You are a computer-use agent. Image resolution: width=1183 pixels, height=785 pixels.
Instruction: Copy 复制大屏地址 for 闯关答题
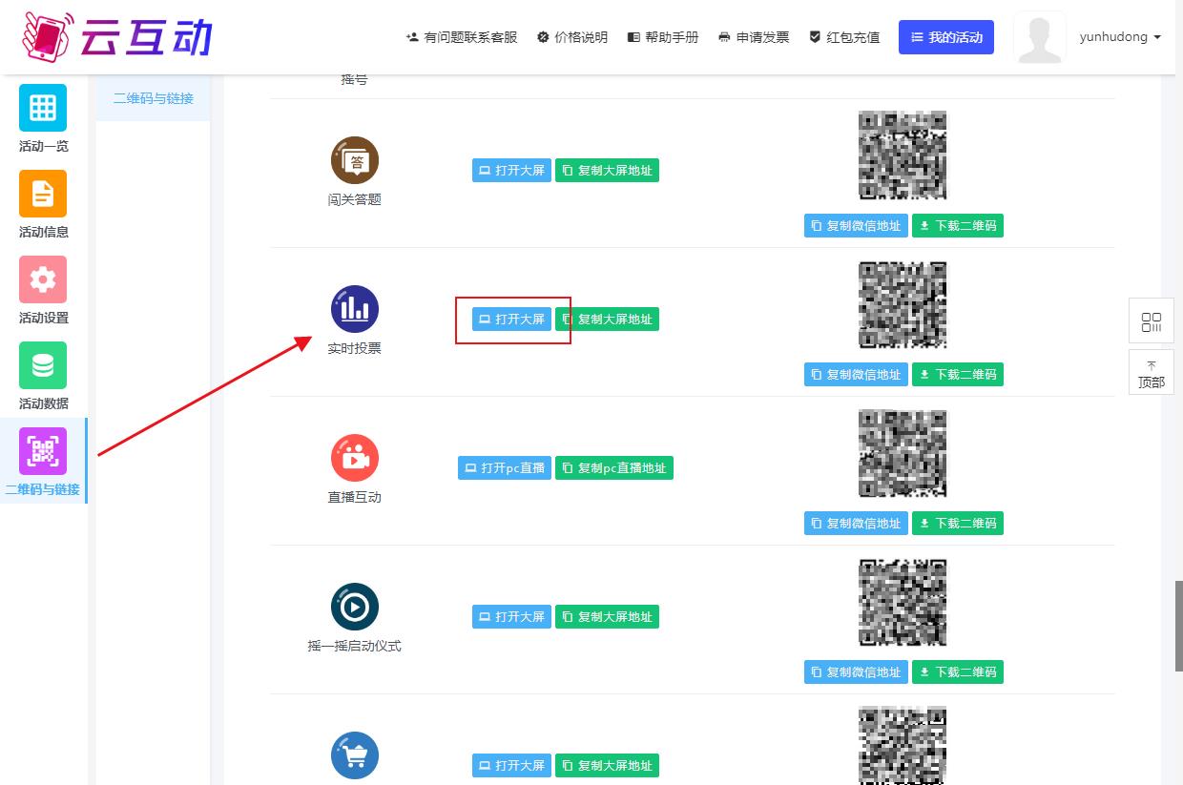coord(607,171)
